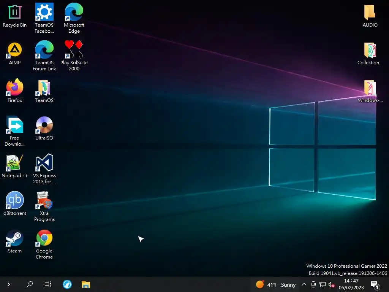
Task: Open the Start chevron in the taskbar
Action: (9, 284)
